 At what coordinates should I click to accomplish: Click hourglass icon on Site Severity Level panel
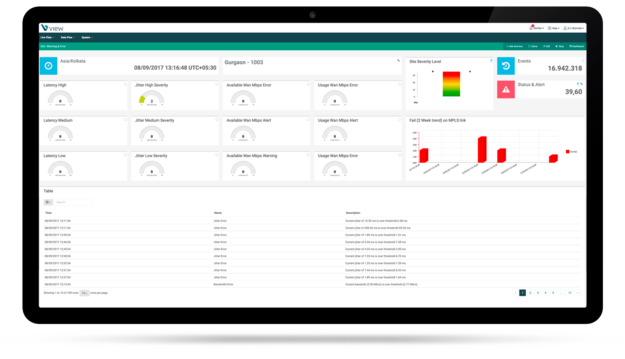[491, 61]
